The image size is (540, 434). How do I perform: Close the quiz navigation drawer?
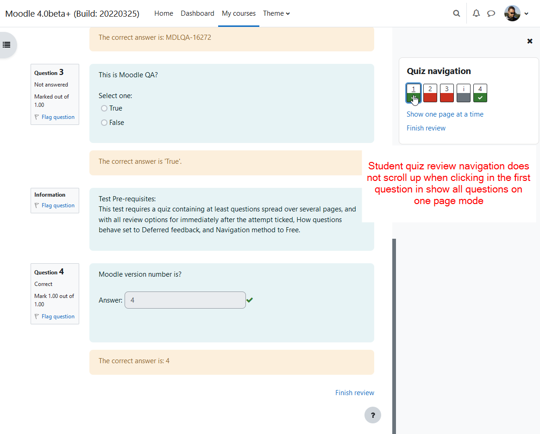point(530,41)
